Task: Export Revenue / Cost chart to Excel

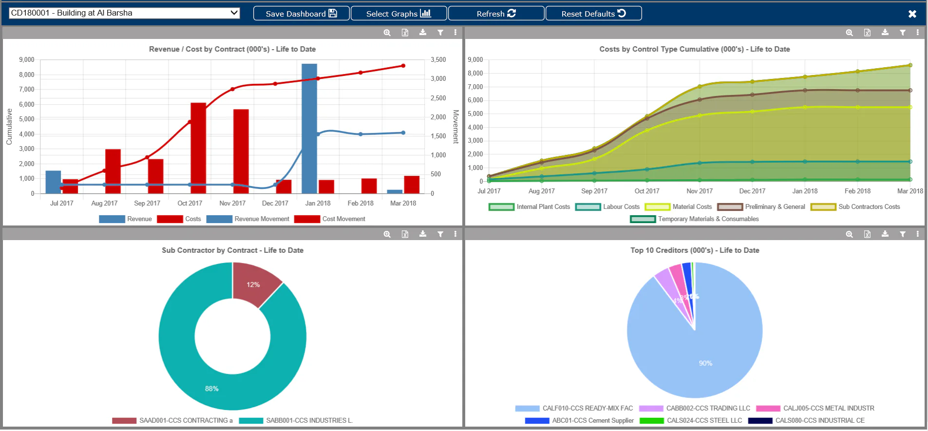Action: pos(405,33)
